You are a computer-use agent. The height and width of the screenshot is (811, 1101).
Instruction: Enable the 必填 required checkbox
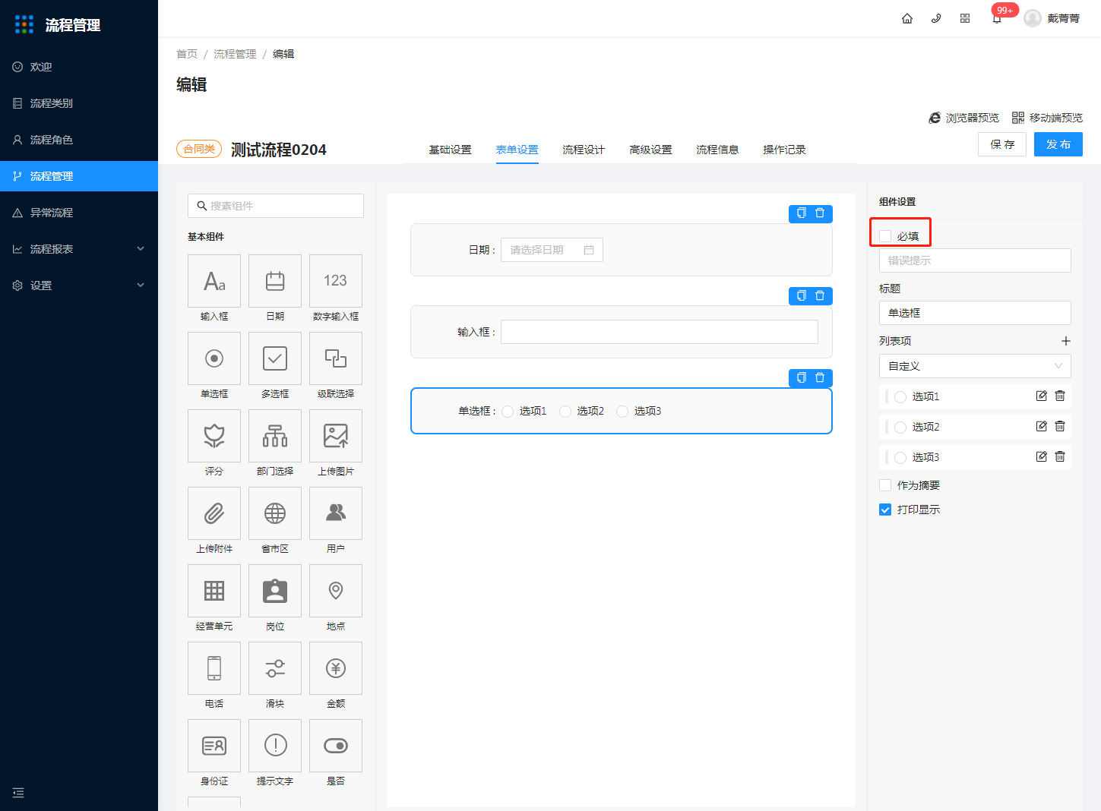pyautogui.click(x=885, y=236)
